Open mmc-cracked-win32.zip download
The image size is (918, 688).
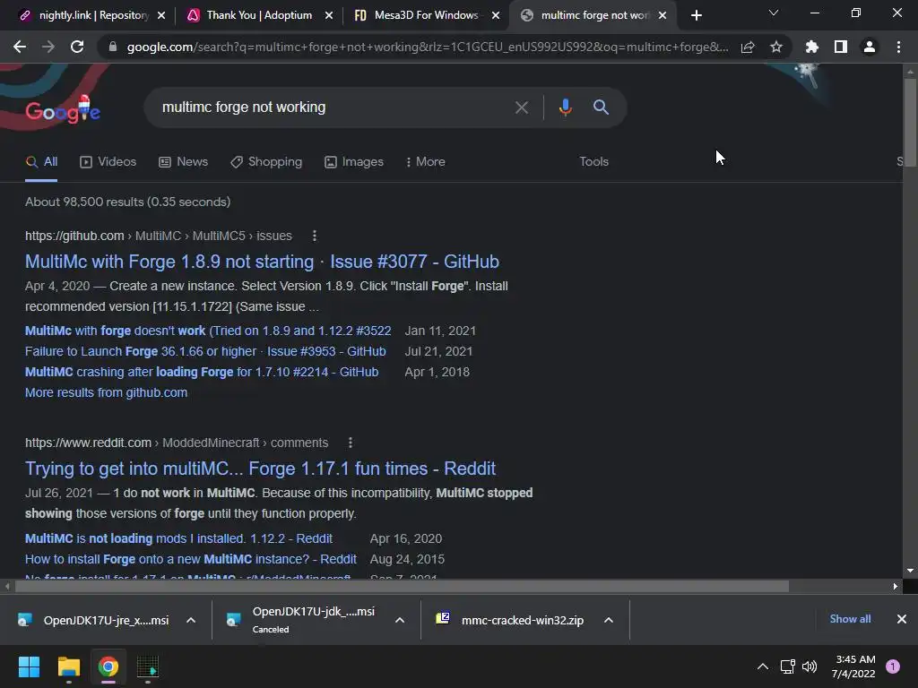click(510, 620)
